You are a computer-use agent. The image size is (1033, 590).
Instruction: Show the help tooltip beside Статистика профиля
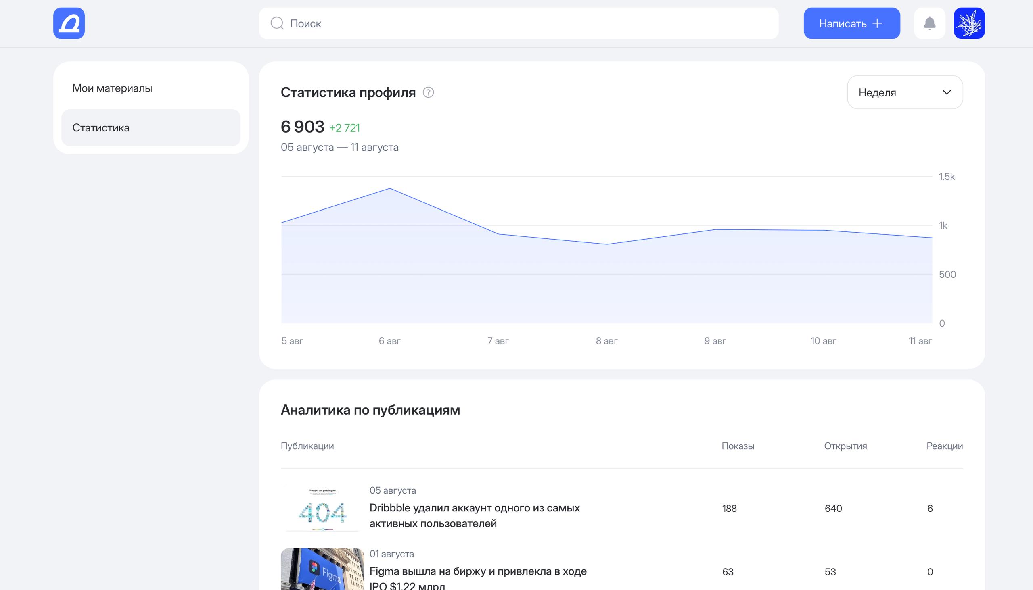(428, 92)
